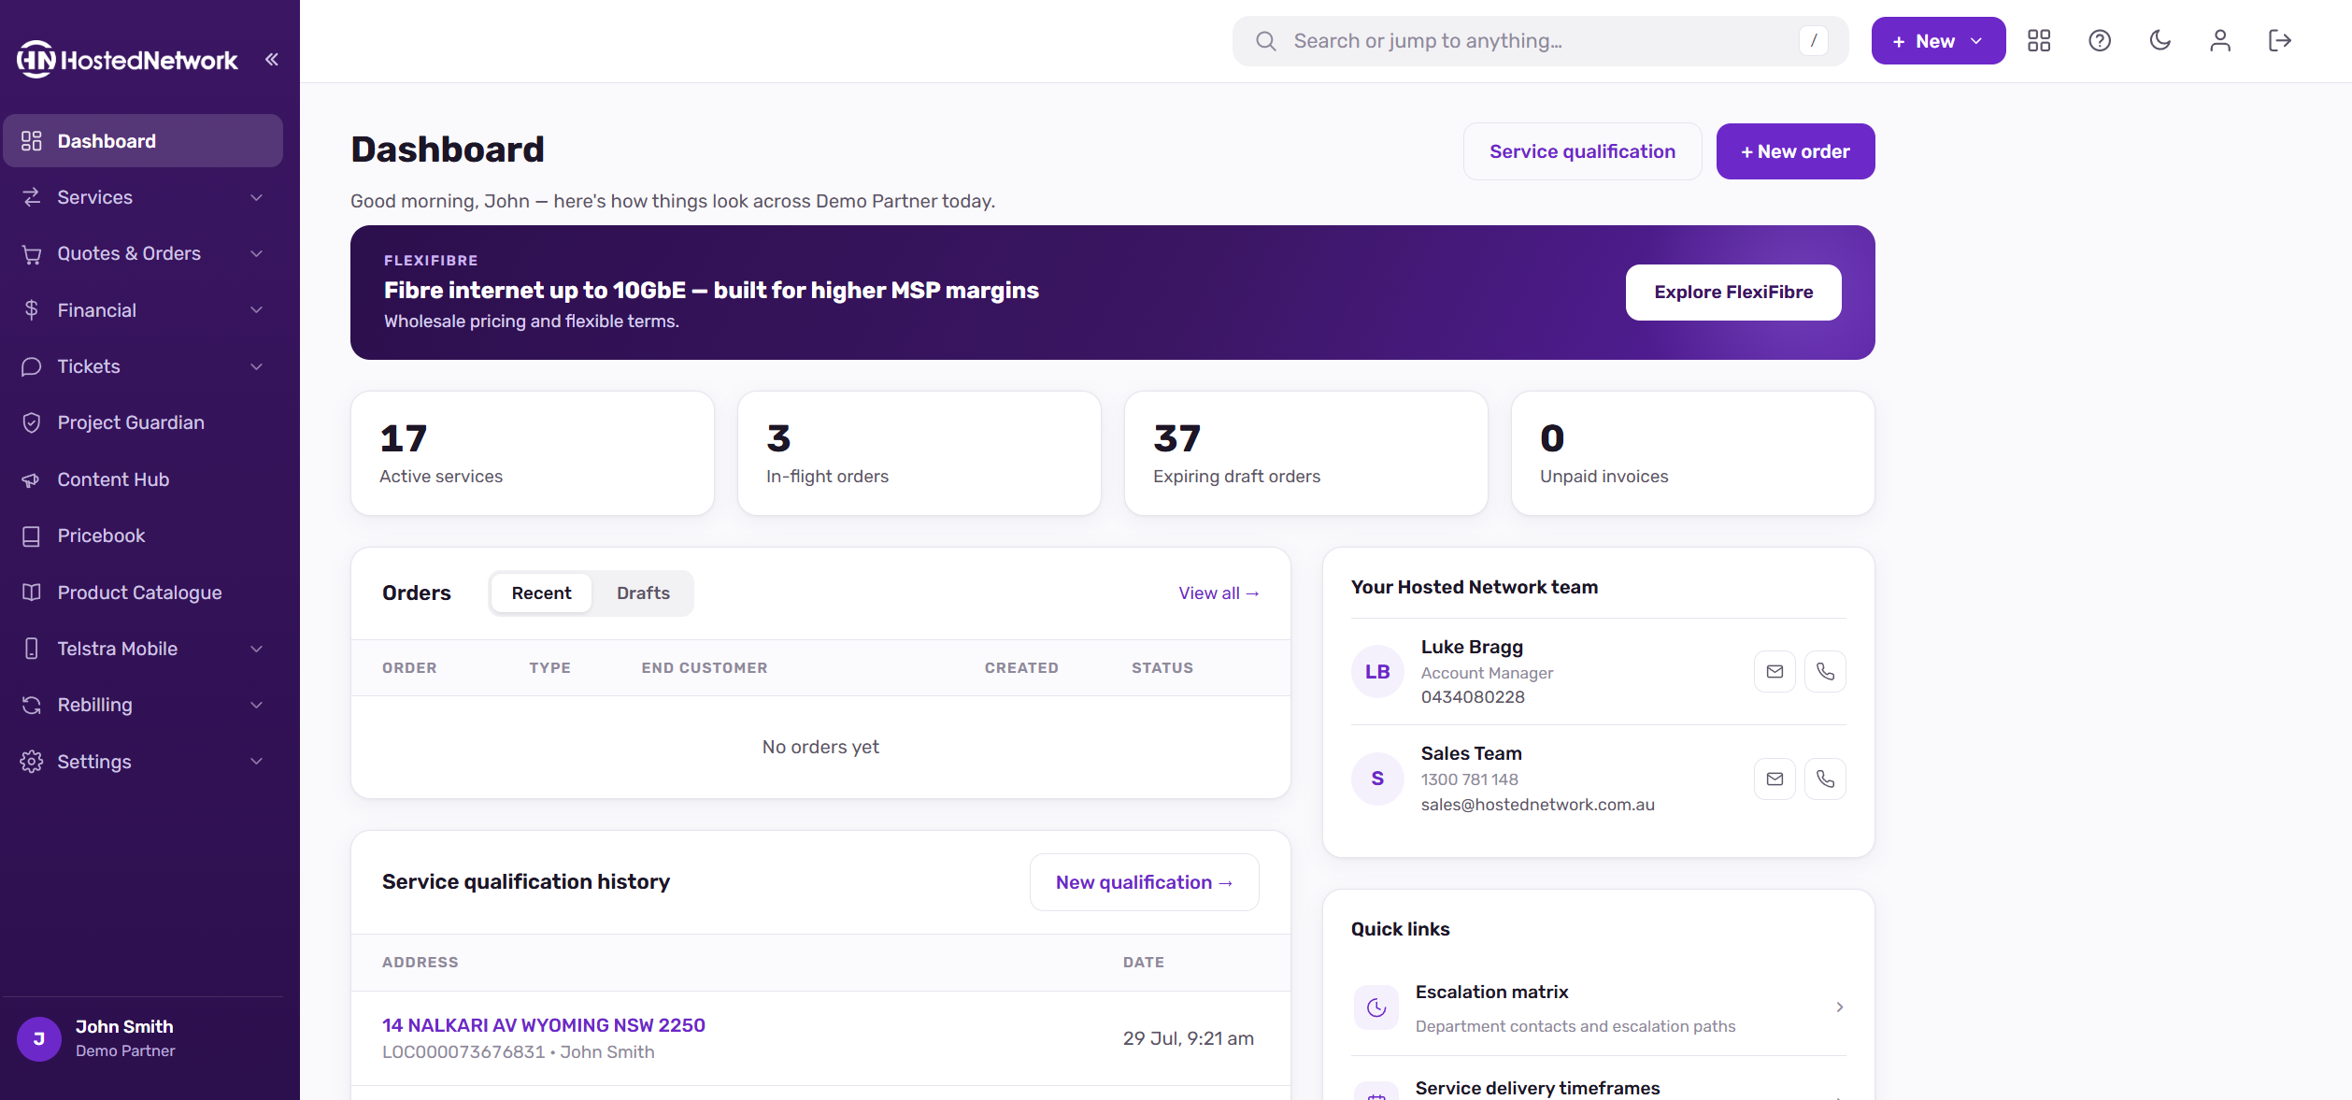Log out using the exit icon
Viewport: 2352px width, 1100px height.
click(2280, 41)
